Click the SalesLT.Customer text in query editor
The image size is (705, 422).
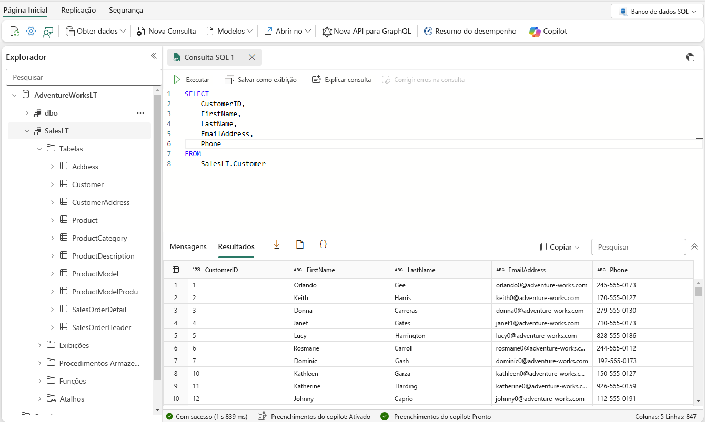[233, 164]
